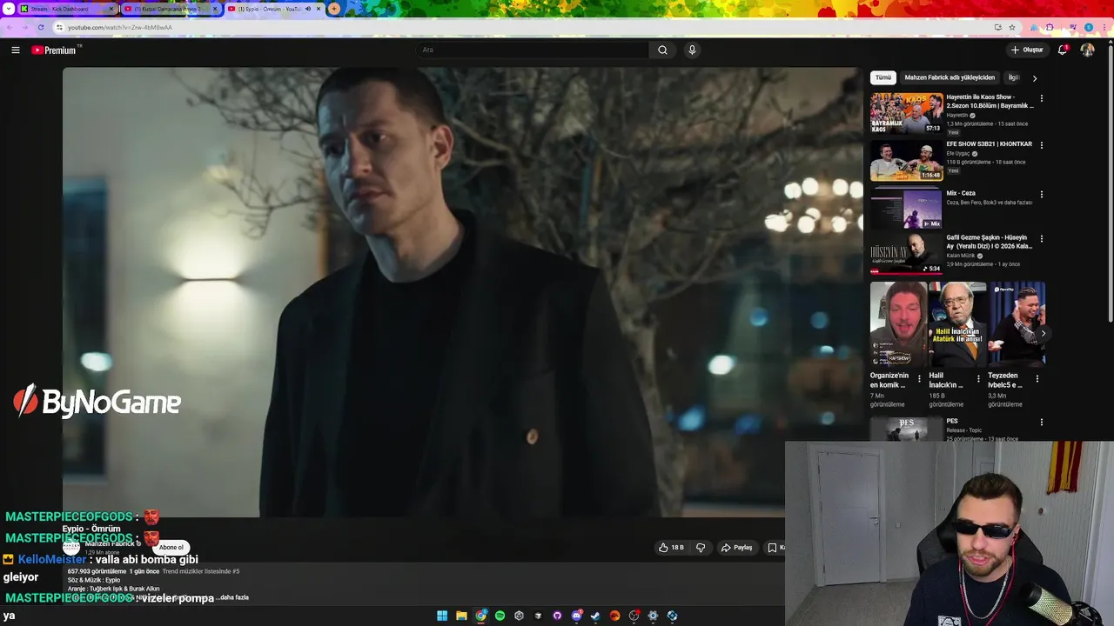Go back in browser history
This screenshot has width=1114, height=626.
[8, 27]
